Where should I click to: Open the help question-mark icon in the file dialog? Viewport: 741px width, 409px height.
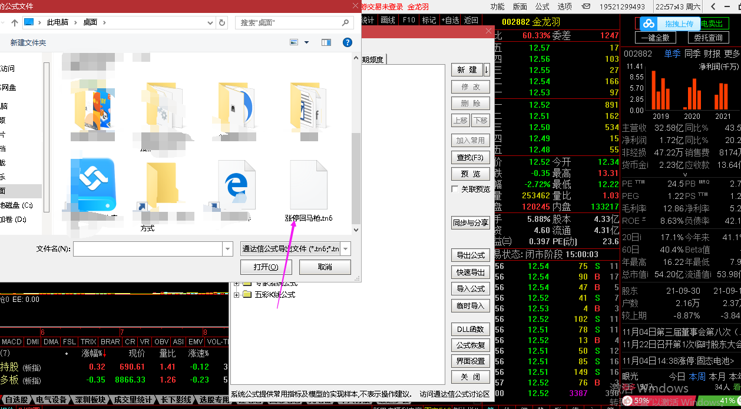[x=348, y=42]
